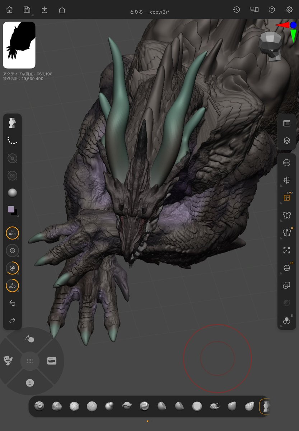Image resolution: width=299 pixels, height=431 pixels.
Task: Open the dotted stroke type selector
Action: (12, 141)
